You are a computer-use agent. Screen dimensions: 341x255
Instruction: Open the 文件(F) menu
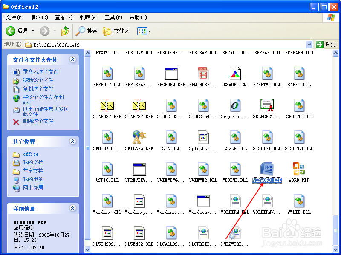click(x=14, y=17)
